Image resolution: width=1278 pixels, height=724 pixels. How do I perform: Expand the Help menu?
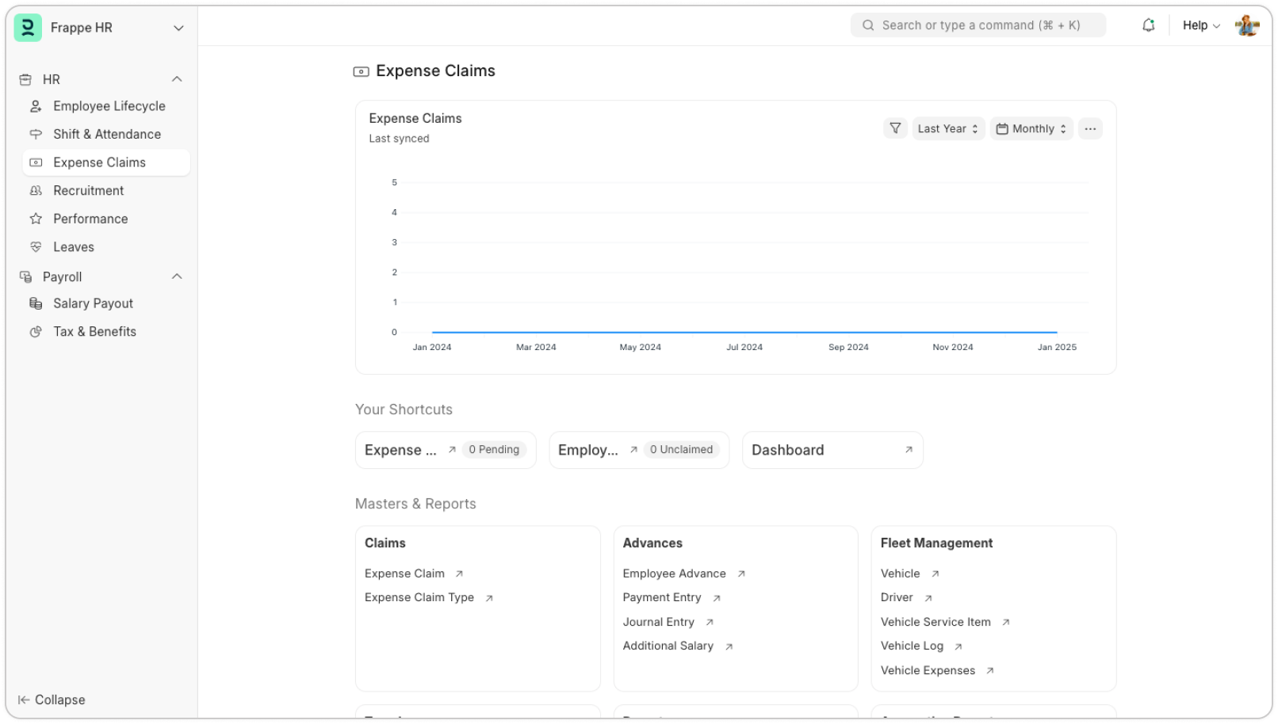click(x=1200, y=25)
